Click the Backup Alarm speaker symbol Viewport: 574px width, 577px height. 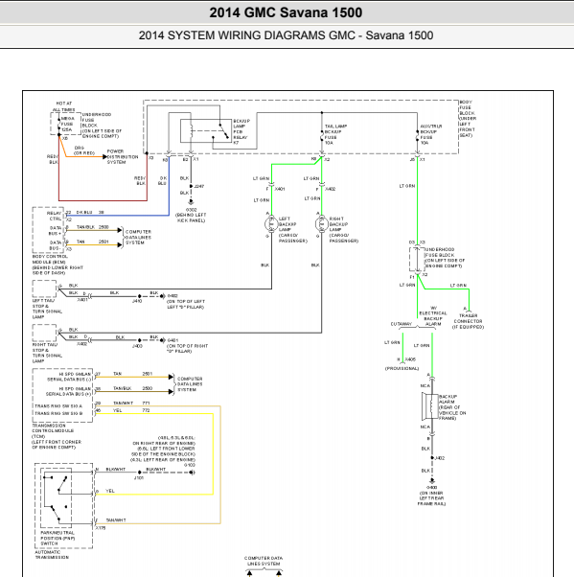[429, 405]
